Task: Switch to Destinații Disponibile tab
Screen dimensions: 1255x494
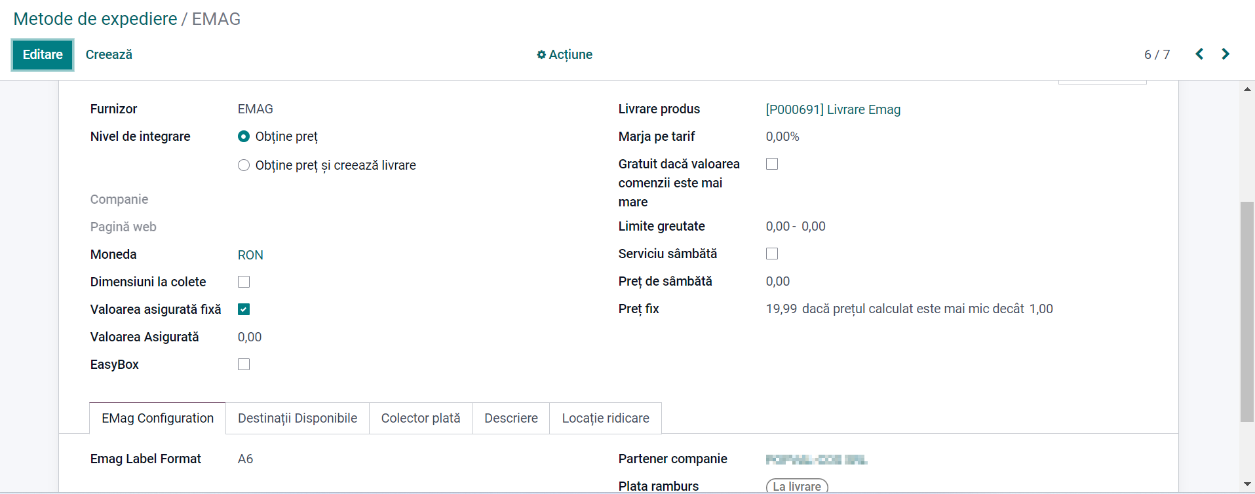Action: point(298,418)
